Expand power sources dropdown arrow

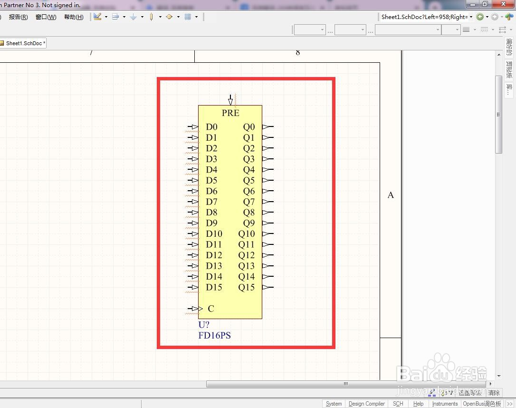click(142, 17)
